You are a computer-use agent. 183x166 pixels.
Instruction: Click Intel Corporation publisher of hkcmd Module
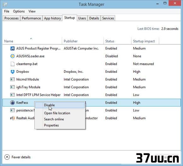[76, 79]
